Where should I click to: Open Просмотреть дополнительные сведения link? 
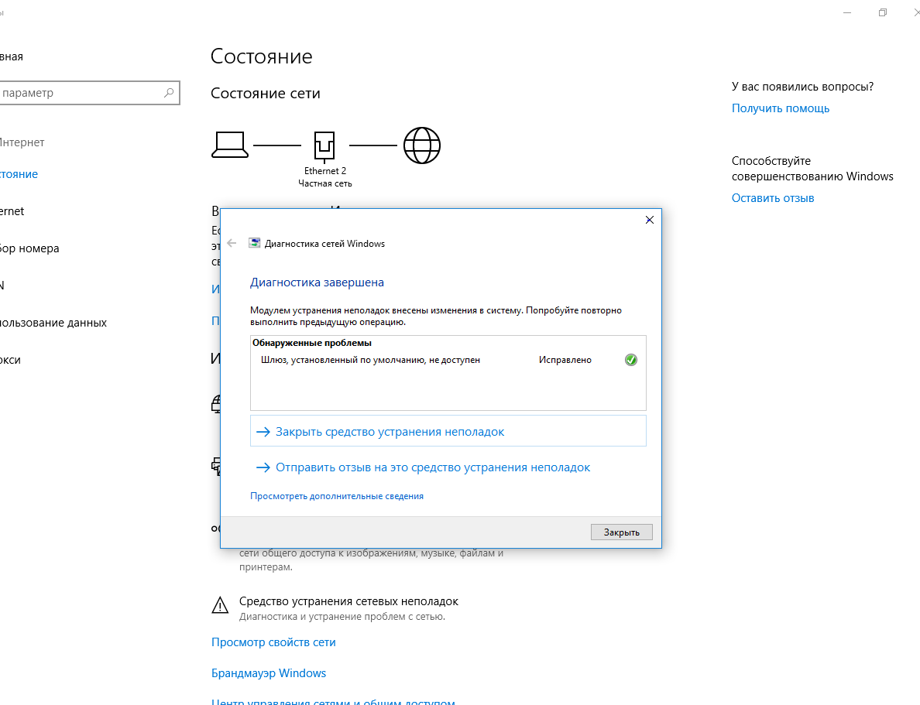337,496
